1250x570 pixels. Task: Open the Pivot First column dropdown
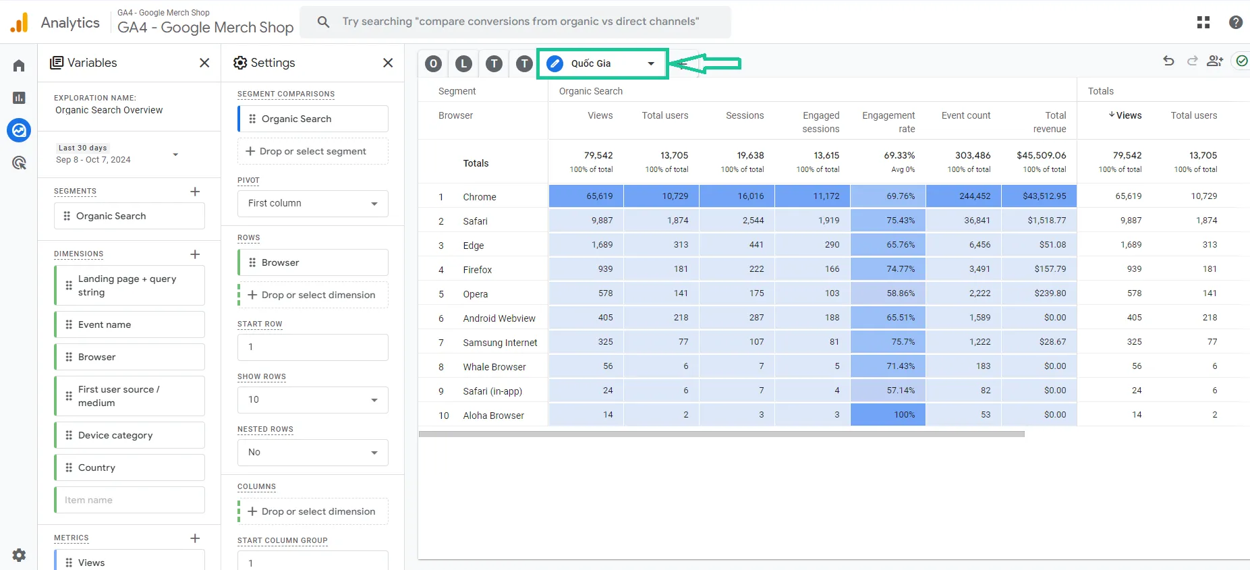pos(313,204)
